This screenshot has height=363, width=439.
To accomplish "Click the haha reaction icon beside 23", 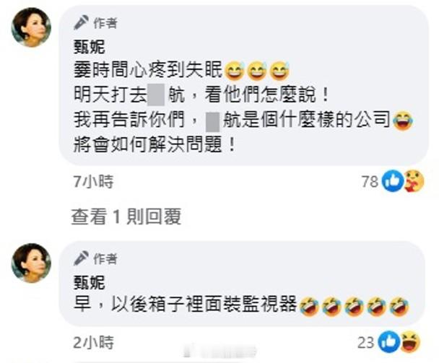I will 410,342.
